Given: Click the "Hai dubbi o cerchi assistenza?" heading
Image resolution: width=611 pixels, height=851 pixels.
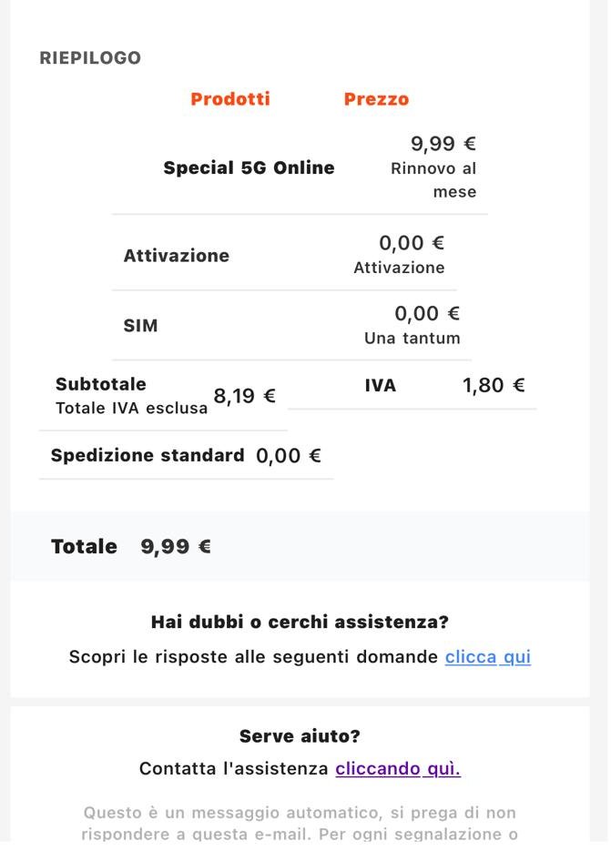Looking at the screenshot, I should tap(300, 622).
